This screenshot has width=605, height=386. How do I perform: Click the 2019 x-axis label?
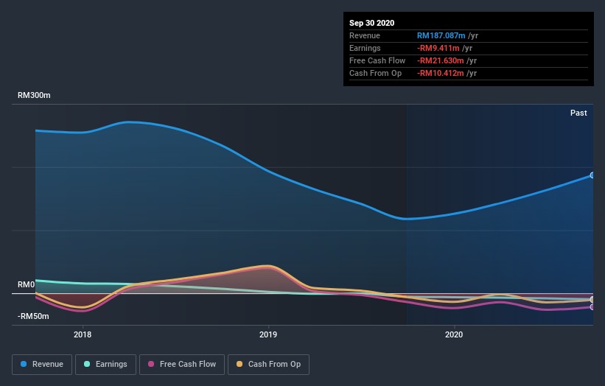(x=268, y=334)
